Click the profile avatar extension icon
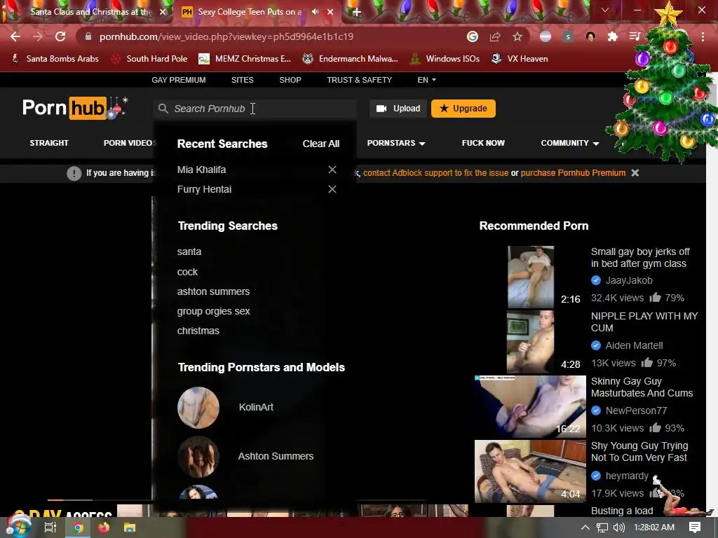718x538 pixels. coord(590,36)
